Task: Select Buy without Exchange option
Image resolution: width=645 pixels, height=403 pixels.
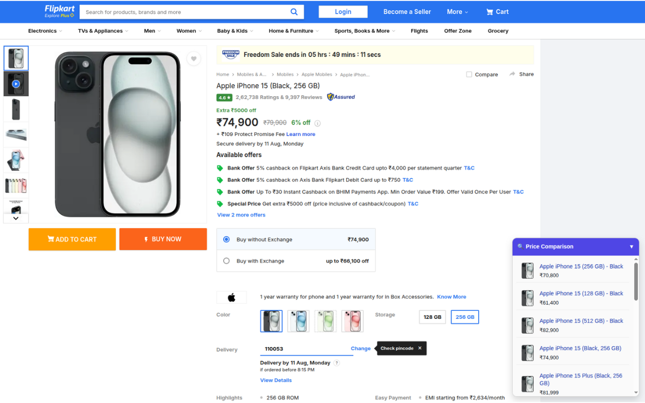Action: 226,239
